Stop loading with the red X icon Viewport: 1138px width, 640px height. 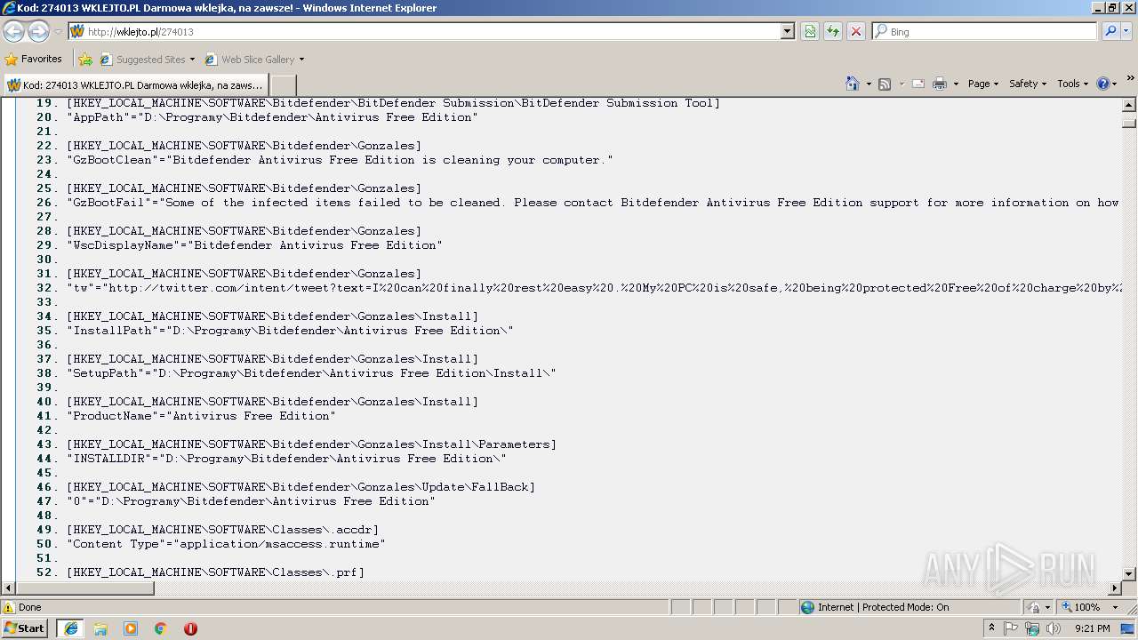(856, 31)
